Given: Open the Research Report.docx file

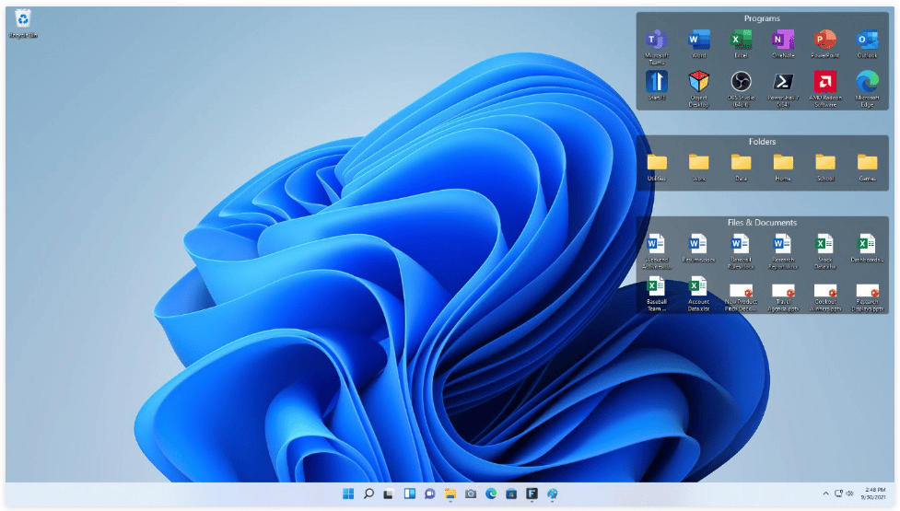Looking at the screenshot, I should click(783, 251).
